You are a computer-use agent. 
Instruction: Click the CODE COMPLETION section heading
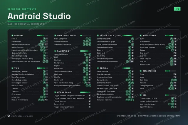[x=66, y=35]
